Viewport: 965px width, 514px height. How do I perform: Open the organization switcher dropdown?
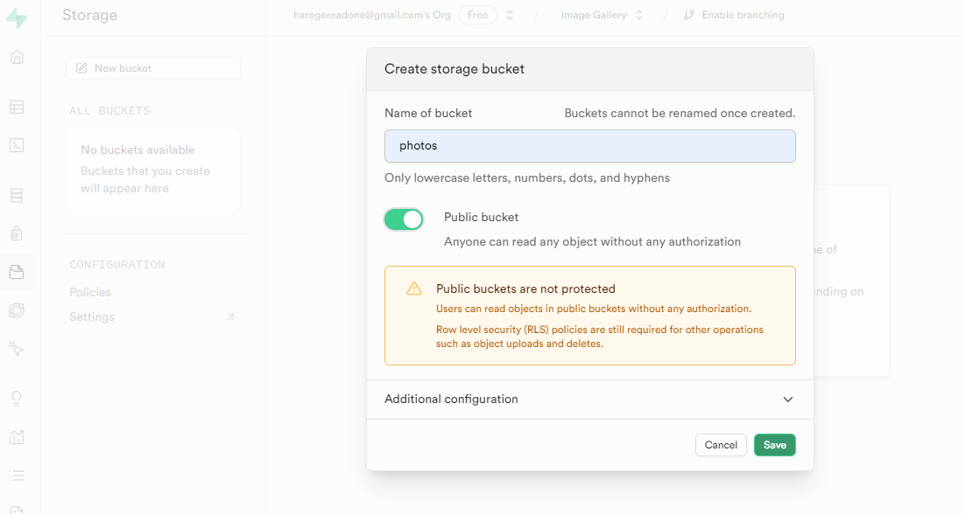tap(511, 15)
